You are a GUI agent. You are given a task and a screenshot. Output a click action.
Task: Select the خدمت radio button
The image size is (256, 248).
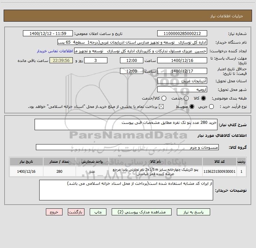186,98
